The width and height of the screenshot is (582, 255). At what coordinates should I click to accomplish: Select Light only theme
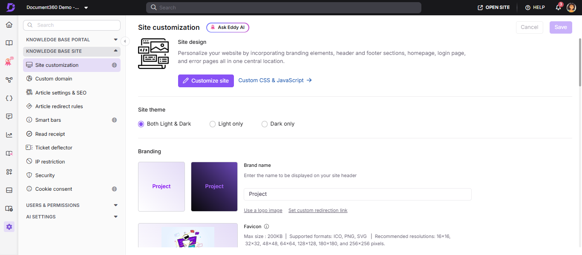tap(213, 124)
